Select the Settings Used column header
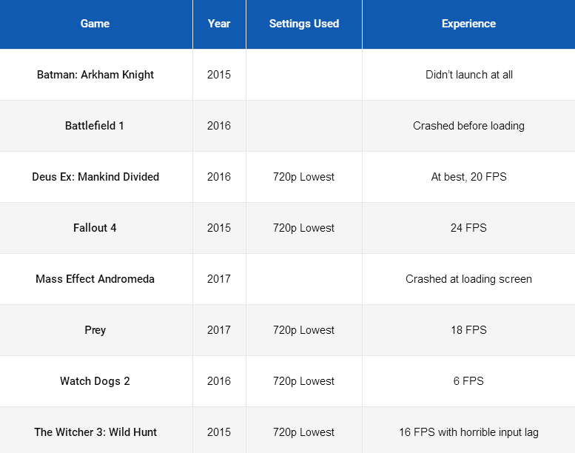575x453 pixels. tap(304, 24)
